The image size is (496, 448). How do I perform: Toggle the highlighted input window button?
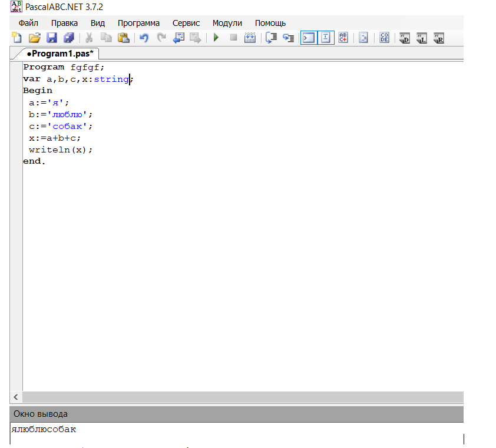point(326,38)
